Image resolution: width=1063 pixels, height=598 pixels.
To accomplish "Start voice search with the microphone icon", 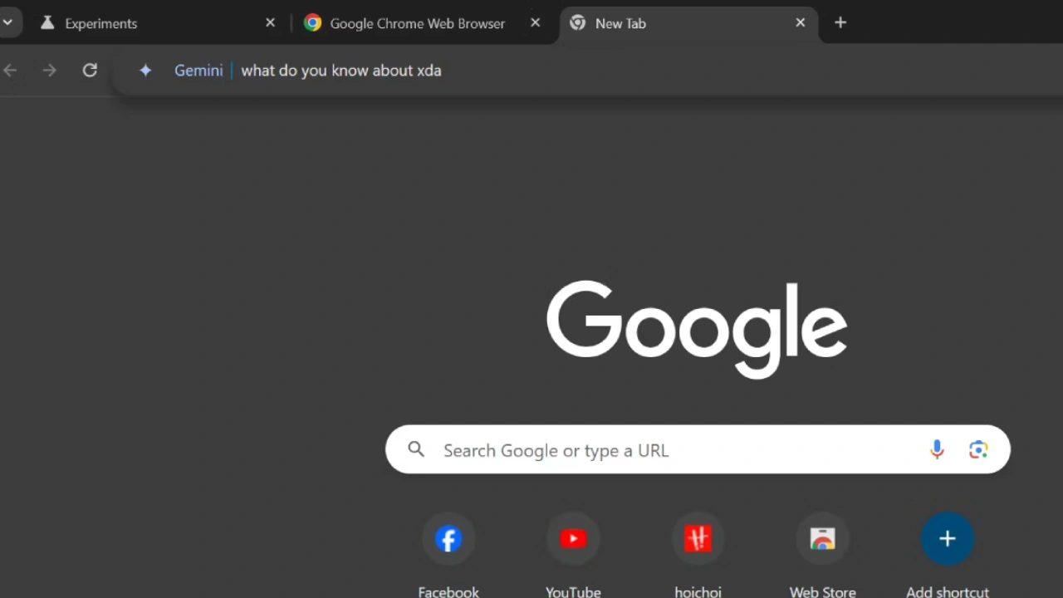I will (x=937, y=449).
